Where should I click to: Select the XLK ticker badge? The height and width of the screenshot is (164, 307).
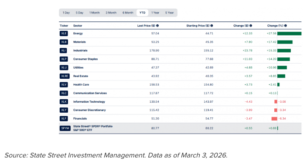click(64, 101)
